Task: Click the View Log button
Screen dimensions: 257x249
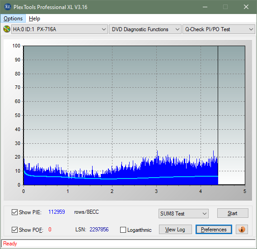Action: 175,229
